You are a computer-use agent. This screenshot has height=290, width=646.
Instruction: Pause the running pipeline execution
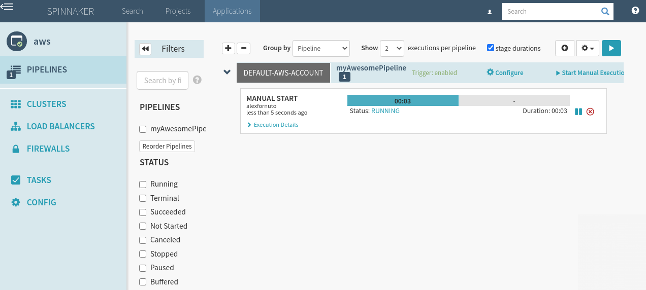[578, 112]
